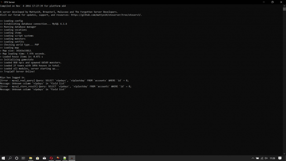Open the taskbar search magnifier
The height and width of the screenshot is (161, 286).
pos(10,158)
